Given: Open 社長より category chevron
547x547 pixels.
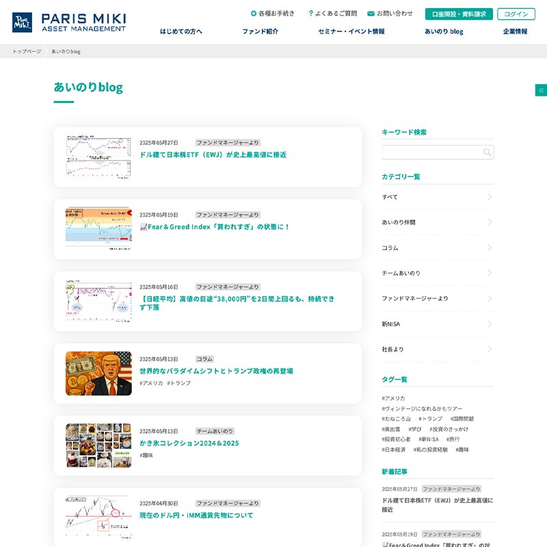Looking at the screenshot, I should click(x=490, y=349).
